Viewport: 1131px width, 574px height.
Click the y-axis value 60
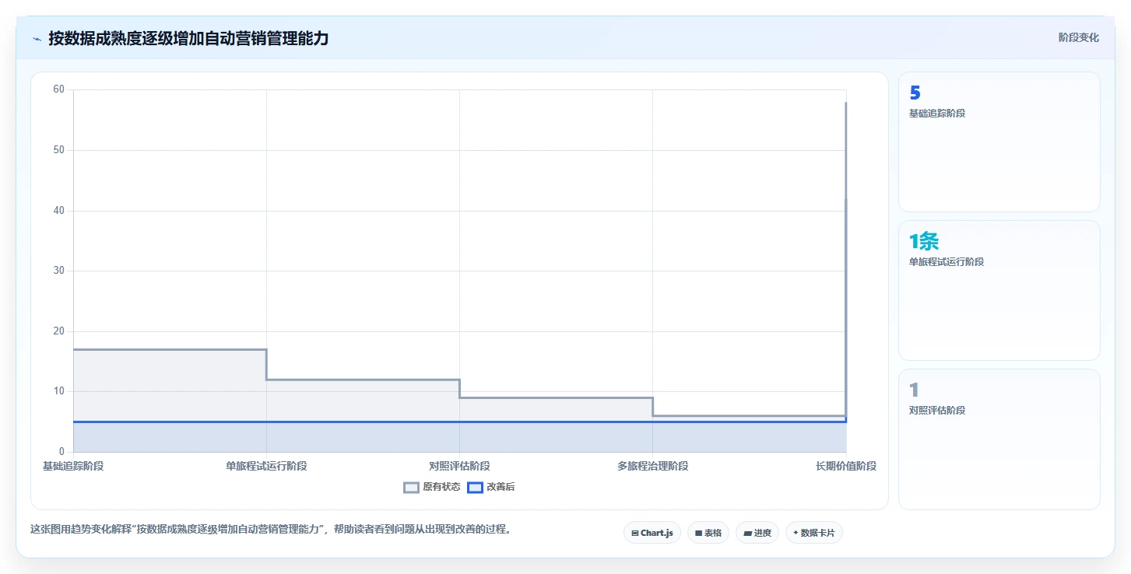tap(58, 89)
